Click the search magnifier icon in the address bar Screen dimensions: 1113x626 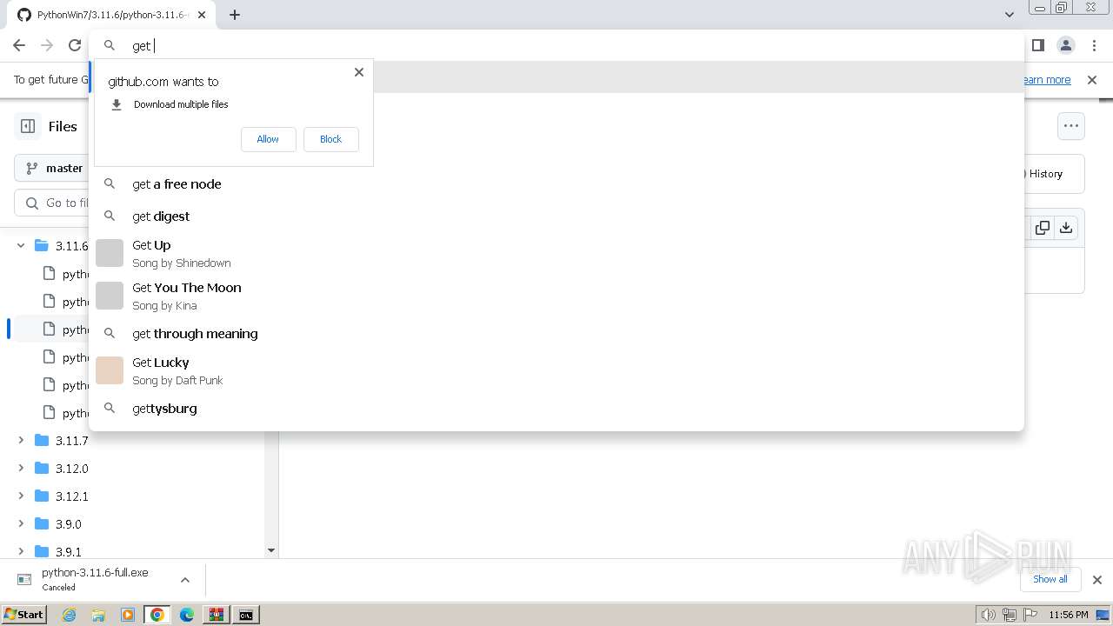click(110, 45)
